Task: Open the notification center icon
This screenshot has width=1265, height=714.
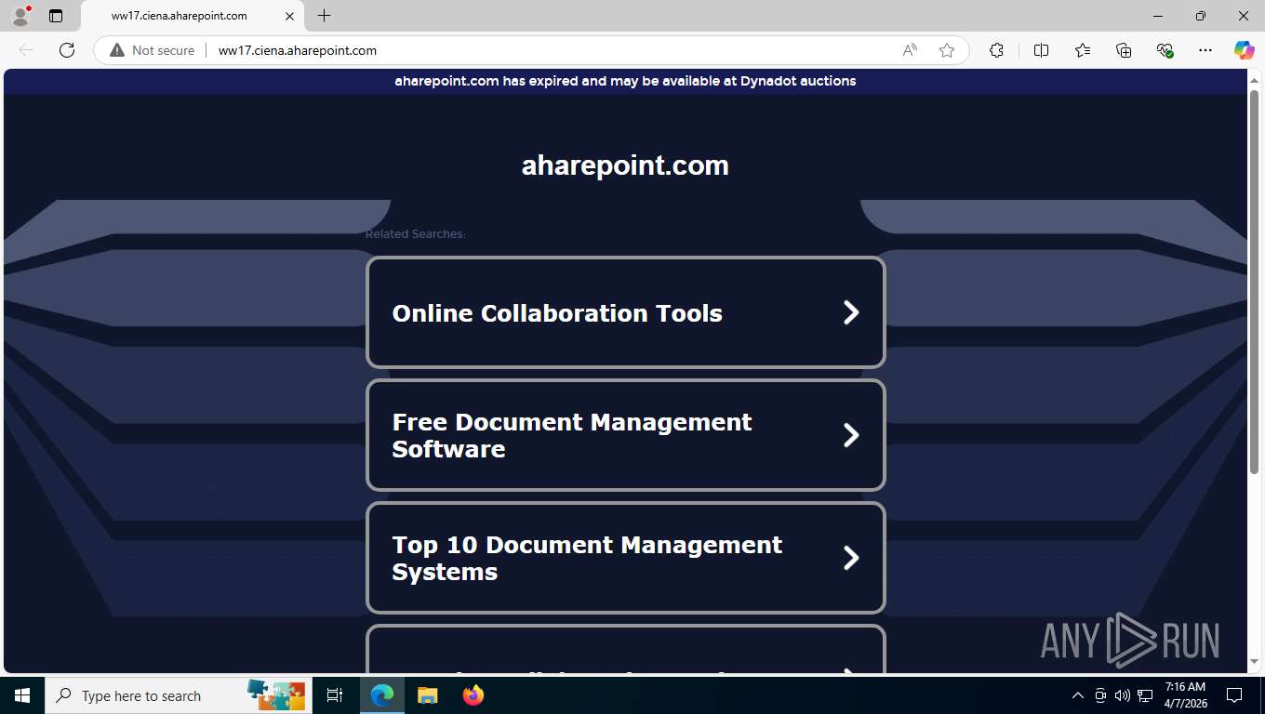Action: pos(1234,695)
